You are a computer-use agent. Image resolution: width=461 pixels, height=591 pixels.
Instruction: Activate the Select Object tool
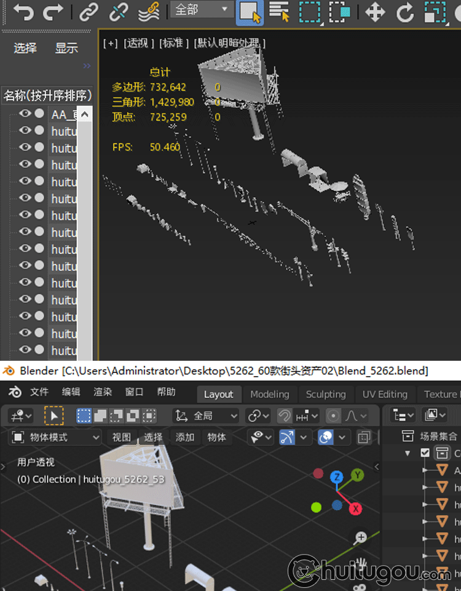250,12
